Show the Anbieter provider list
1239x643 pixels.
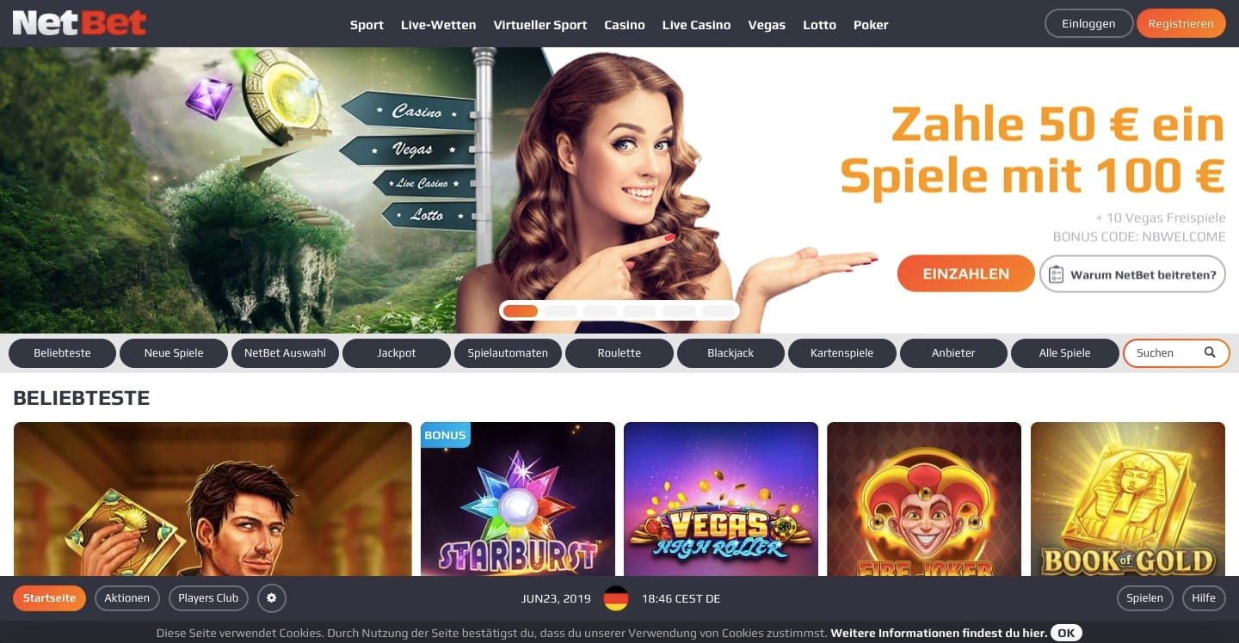[x=953, y=352]
